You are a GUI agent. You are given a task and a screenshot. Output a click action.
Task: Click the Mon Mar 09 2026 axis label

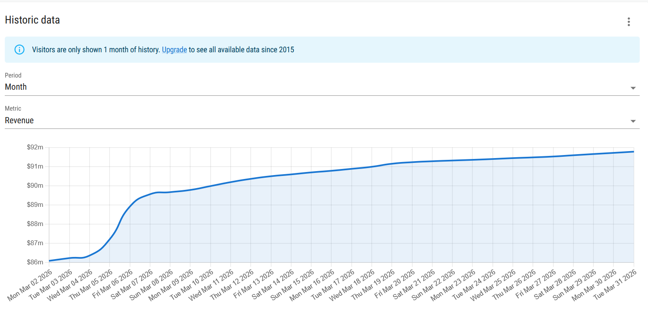click(x=171, y=285)
